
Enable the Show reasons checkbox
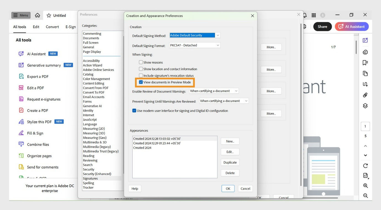(x=141, y=62)
